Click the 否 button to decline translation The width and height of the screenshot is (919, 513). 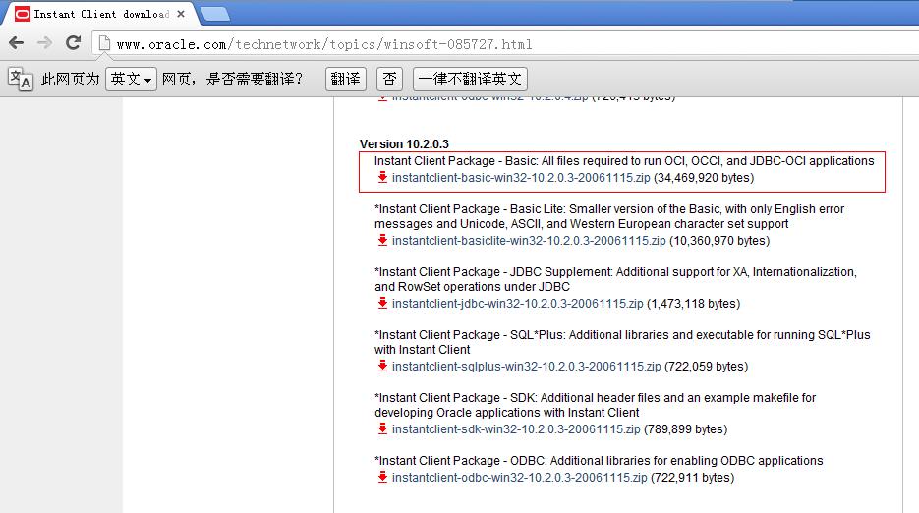pos(390,80)
